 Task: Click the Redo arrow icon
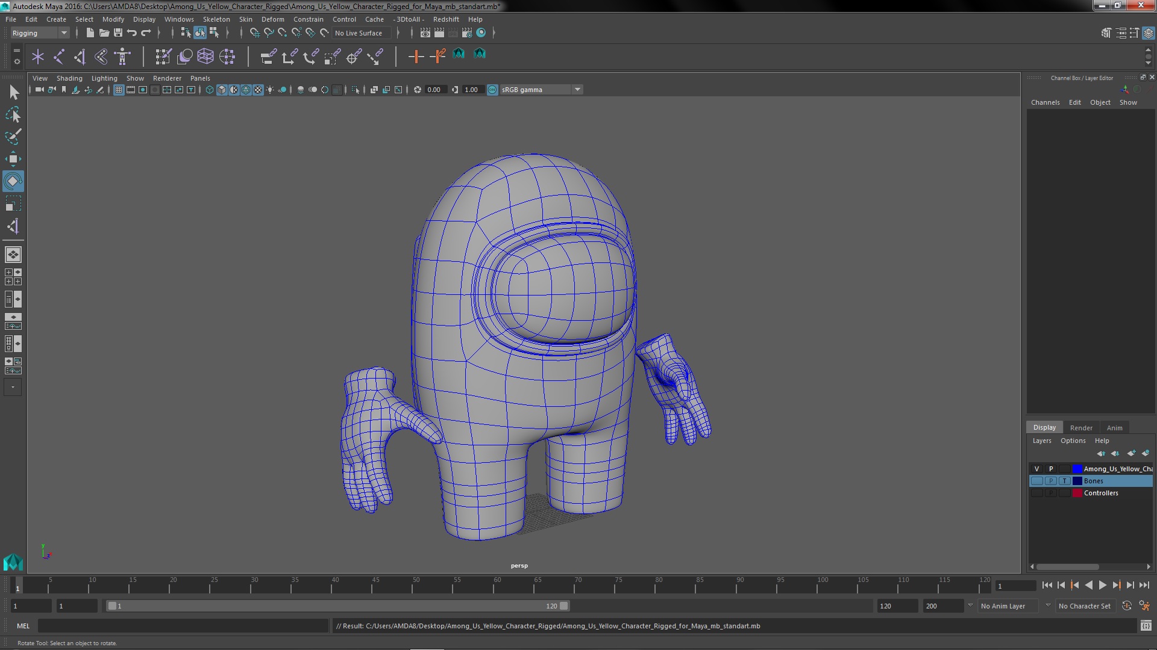[146, 33]
